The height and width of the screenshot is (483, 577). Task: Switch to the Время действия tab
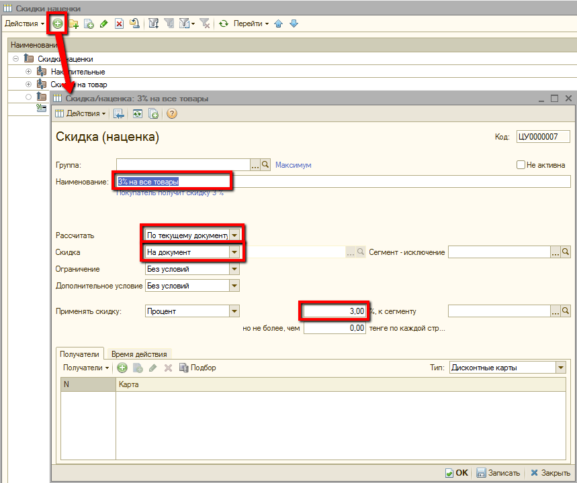(x=139, y=354)
